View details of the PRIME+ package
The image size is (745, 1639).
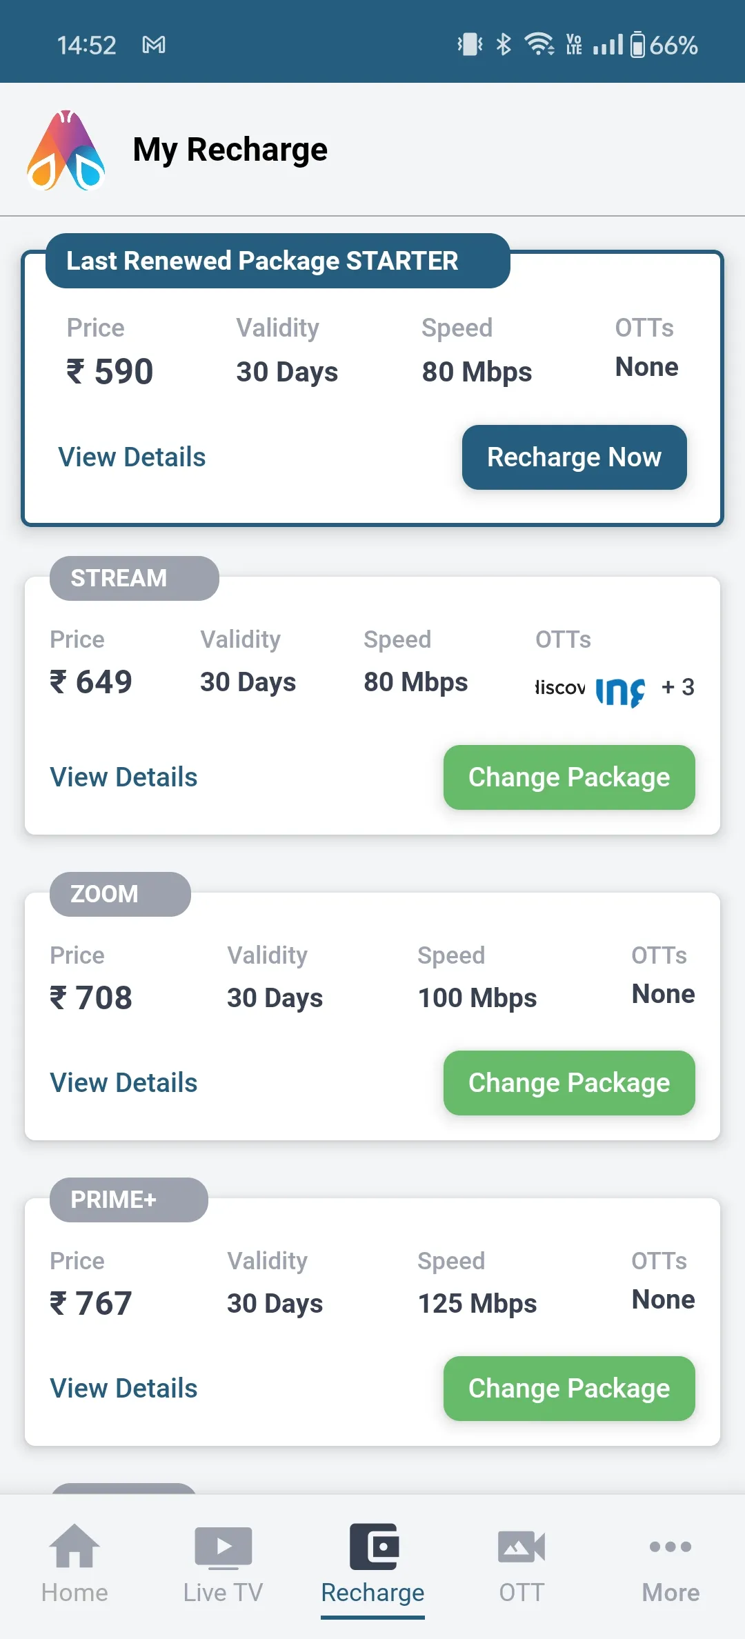pos(123,1389)
